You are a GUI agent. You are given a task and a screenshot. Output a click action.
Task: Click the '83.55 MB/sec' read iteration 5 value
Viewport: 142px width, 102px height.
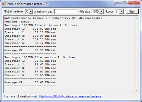point(45,75)
